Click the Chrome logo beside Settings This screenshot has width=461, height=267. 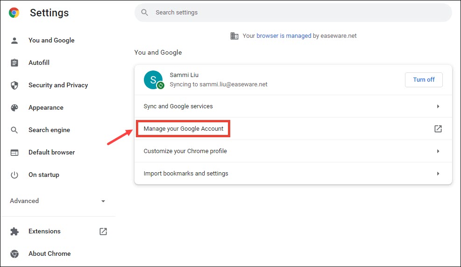tap(14, 13)
